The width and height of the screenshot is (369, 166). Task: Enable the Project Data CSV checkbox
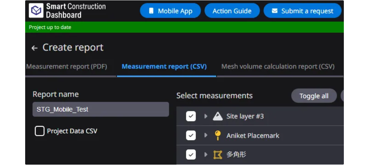(40, 131)
